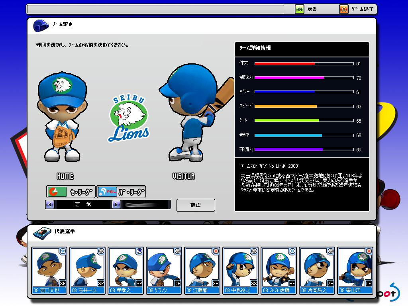
Task: Click the RF position badge on G・G・佐藤's card
Action: click(x=292, y=283)
